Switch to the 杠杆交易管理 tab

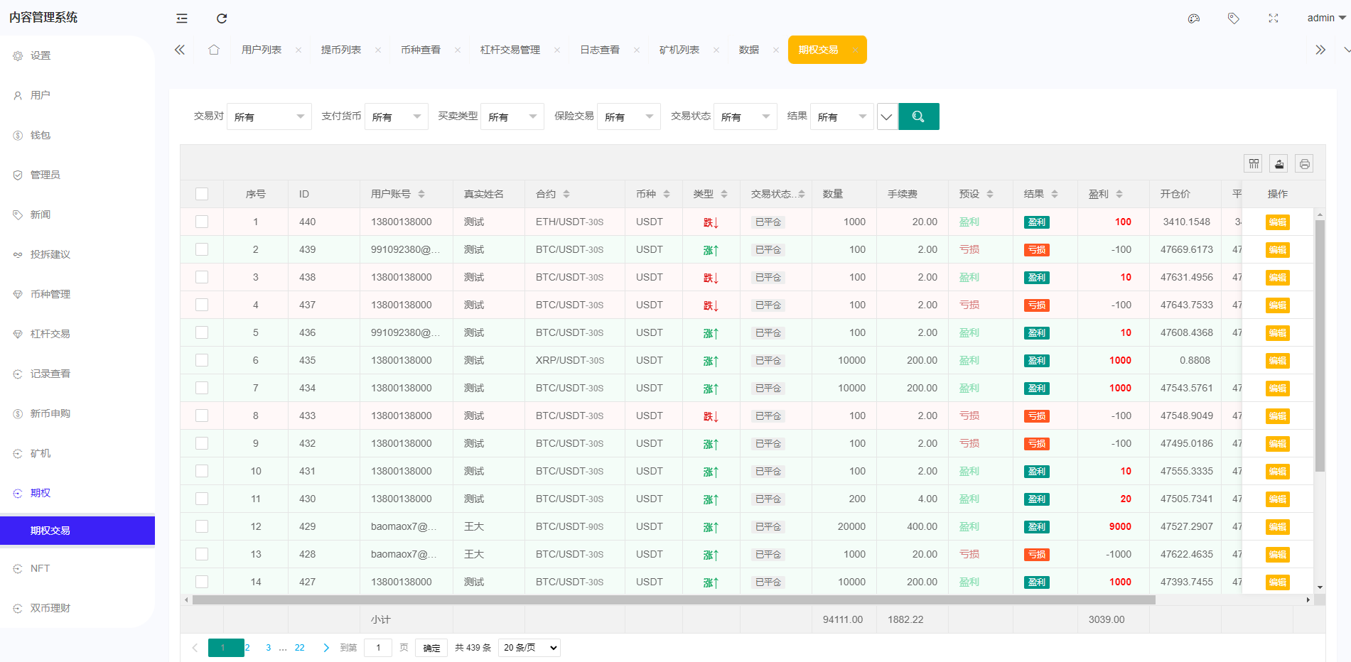tap(509, 49)
